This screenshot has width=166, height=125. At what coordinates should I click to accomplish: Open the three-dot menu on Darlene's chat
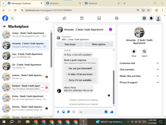click(42, 87)
